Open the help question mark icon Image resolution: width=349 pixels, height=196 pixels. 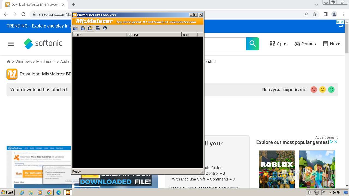[105, 28]
